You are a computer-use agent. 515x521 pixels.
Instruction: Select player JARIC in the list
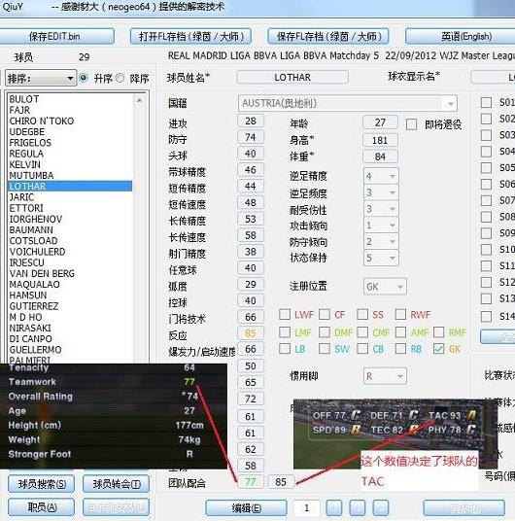click(x=22, y=197)
